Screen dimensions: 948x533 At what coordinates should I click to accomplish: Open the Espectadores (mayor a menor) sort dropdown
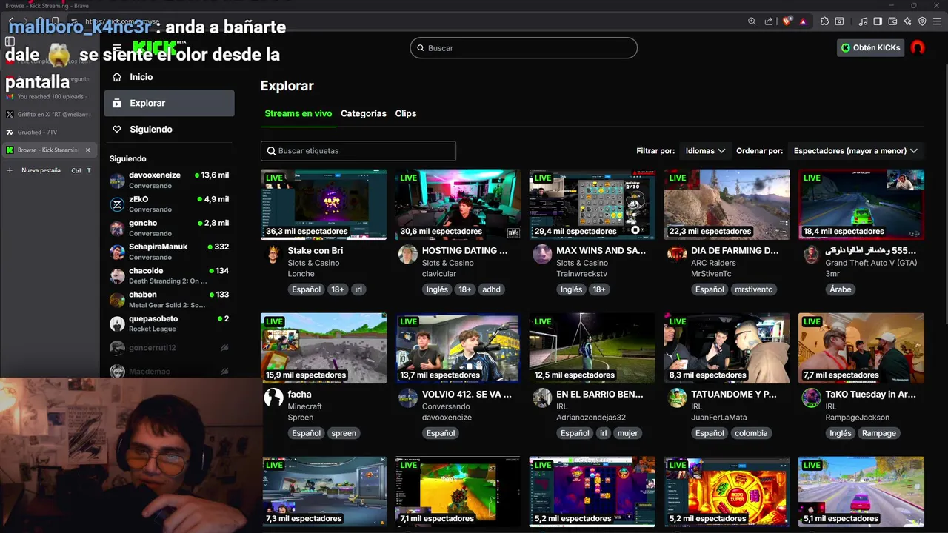pyautogui.click(x=855, y=151)
